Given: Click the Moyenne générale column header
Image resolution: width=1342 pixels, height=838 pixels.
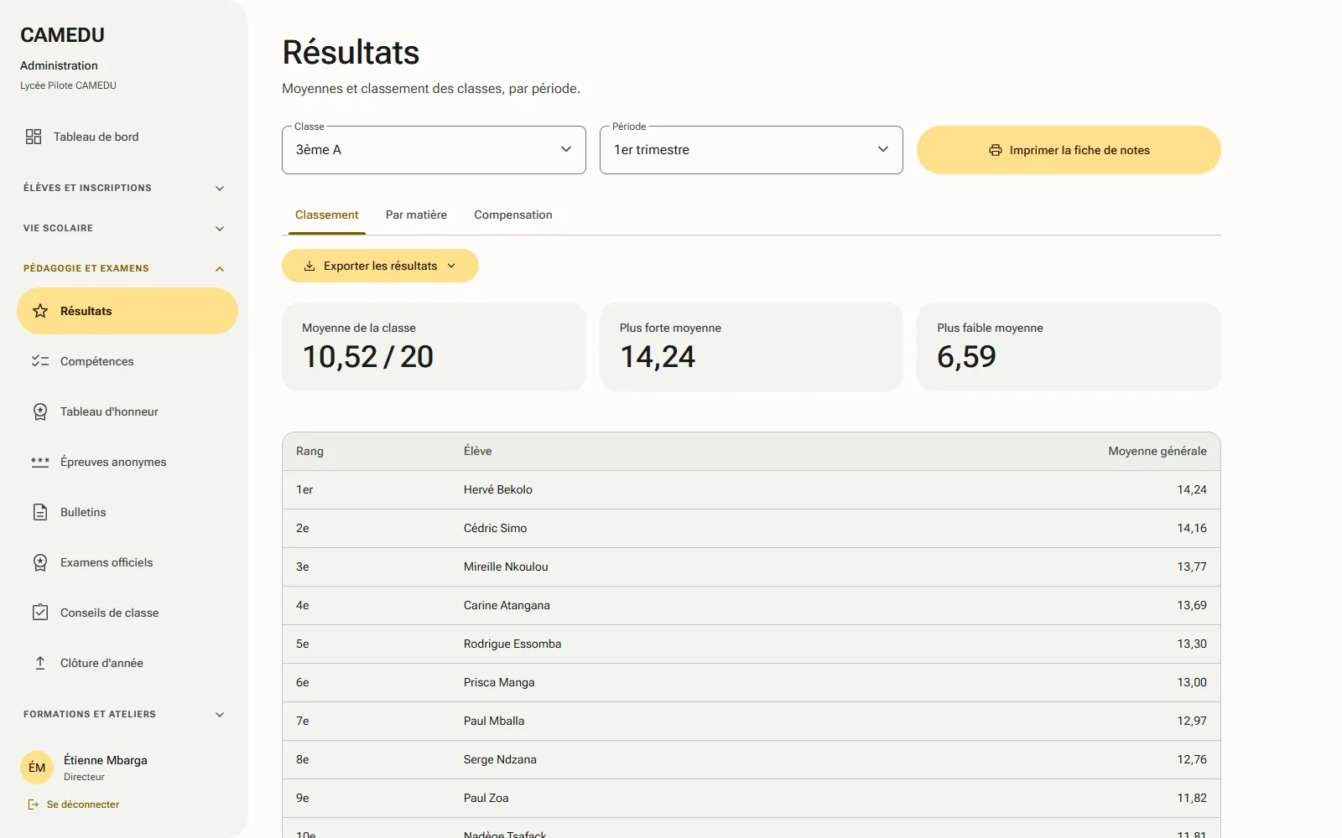Looking at the screenshot, I should pos(1157,451).
